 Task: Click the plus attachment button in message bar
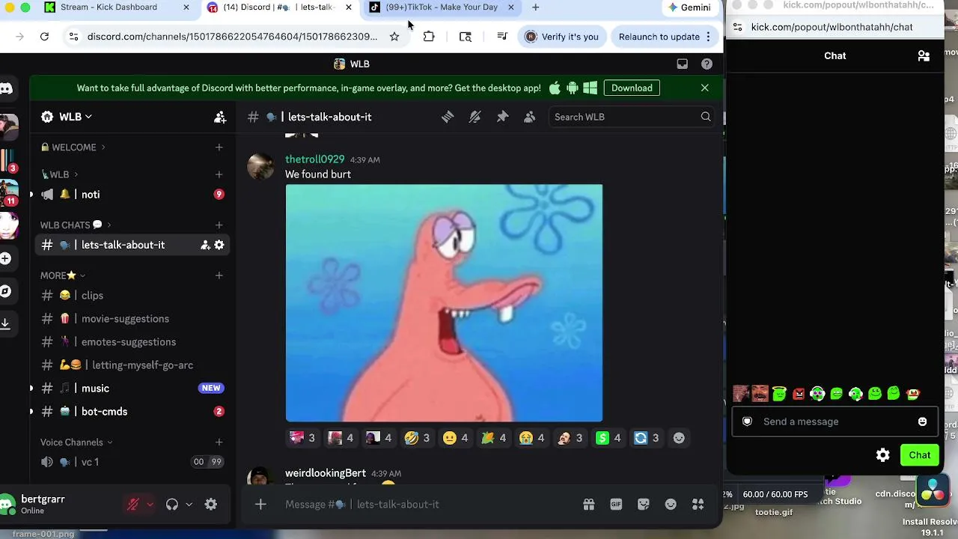click(x=260, y=505)
